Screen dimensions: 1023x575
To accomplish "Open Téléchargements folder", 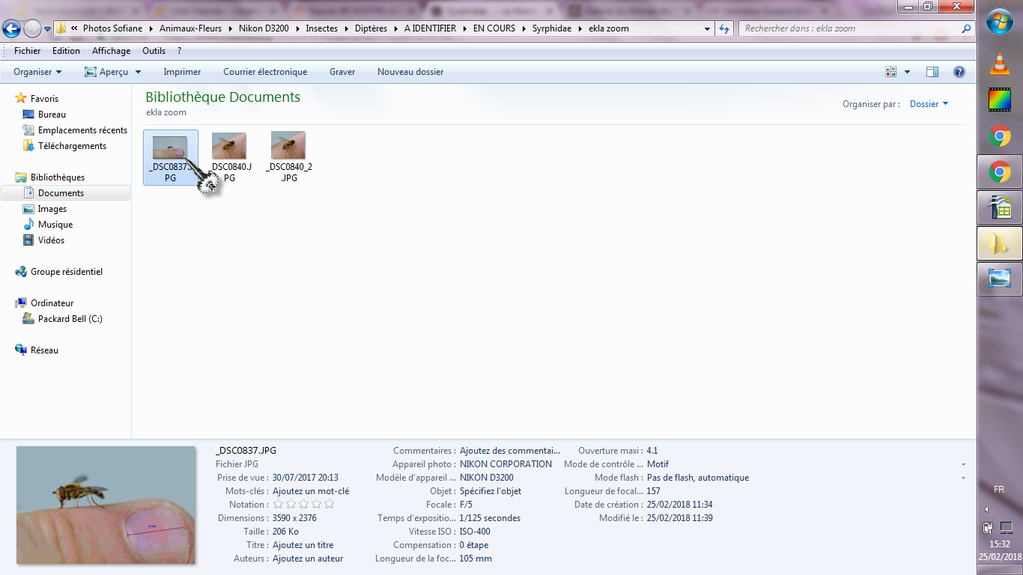I will [x=72, y=146].
